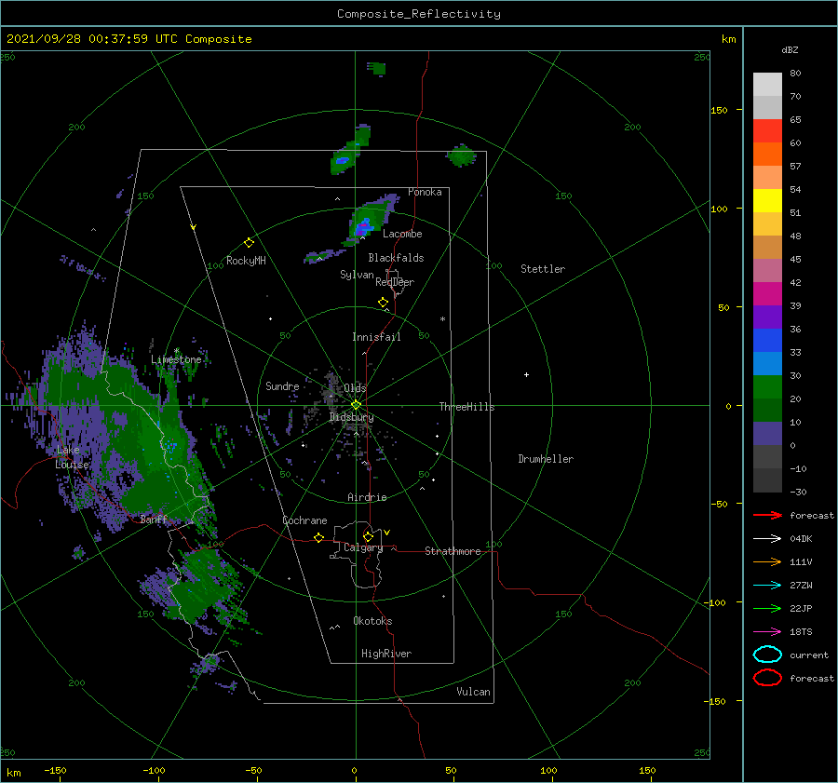Select the magenta 18TS arrow icon
Viewport: 838px width, 783px height.
pyautogui.click(x=767, y=632)
